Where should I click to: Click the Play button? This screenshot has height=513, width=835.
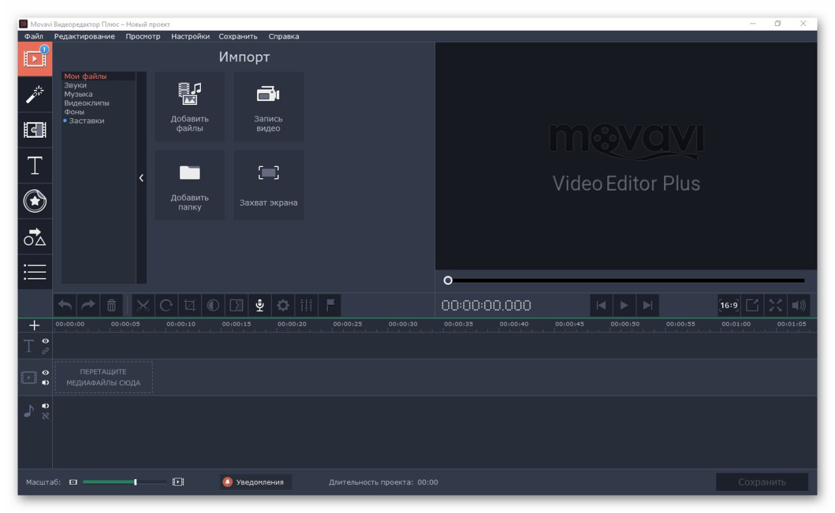click(624, 305)
